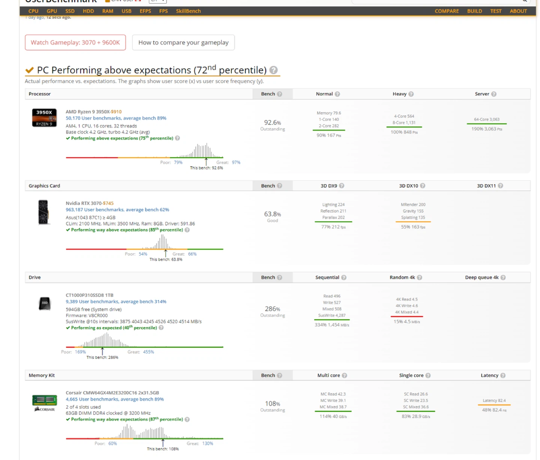Open the AMD Ryzen 9 3950X link
540x460 pixels.
point(94,112)
